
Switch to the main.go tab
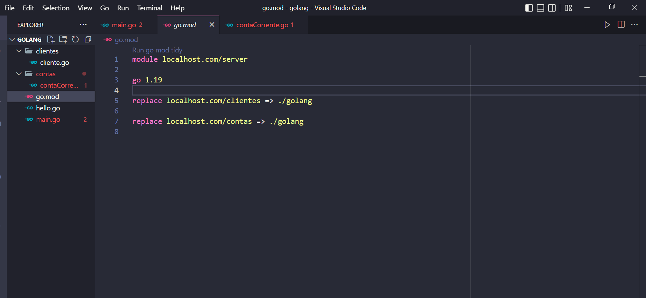click(126, 24)
